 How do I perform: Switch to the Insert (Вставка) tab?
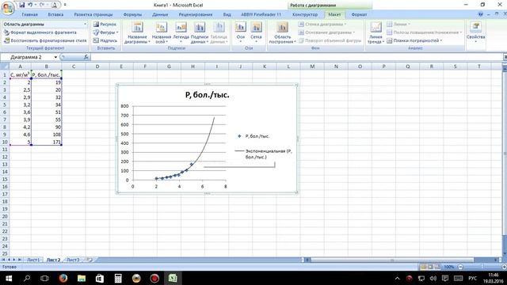tap(55, 14)
